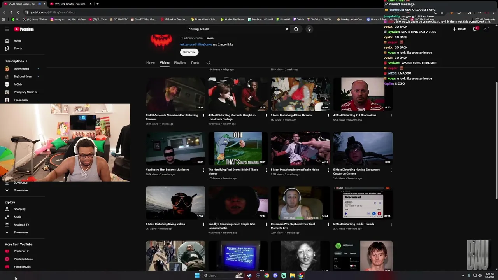The image size is (498, 280).
Task: Search within the channel using the magnifier
Action: tap(209, 63)
